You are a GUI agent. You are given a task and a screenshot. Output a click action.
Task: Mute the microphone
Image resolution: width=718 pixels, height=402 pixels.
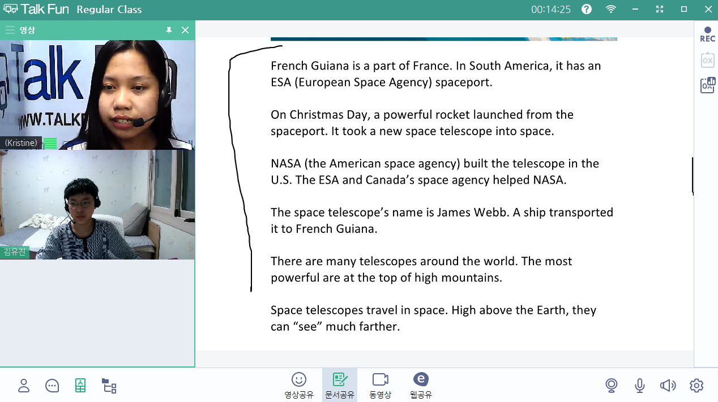point(640,386)
